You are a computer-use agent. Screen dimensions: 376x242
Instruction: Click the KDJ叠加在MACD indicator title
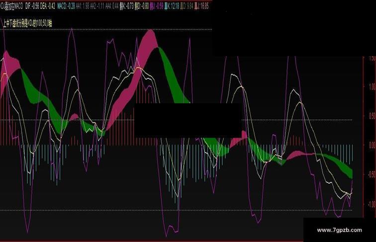point(11,6)
